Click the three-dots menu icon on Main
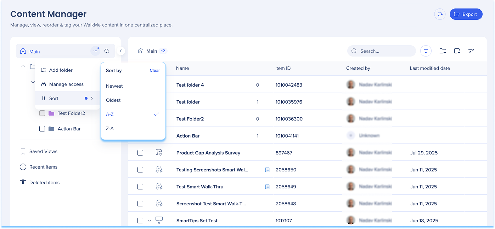 95,51
